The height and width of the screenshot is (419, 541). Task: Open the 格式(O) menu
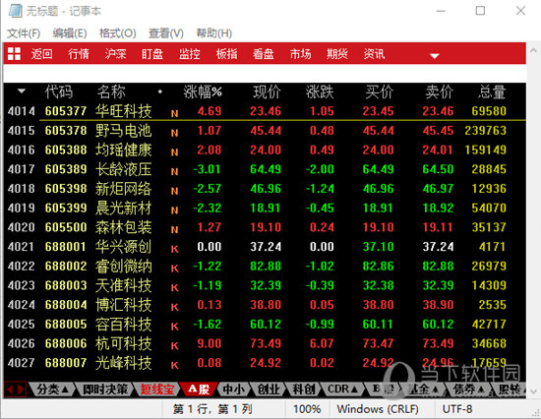point(118,33)
